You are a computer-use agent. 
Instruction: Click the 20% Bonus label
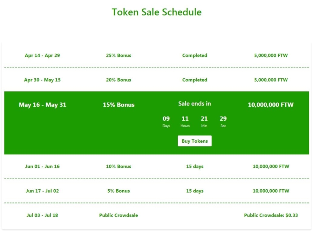click(119, 80)
